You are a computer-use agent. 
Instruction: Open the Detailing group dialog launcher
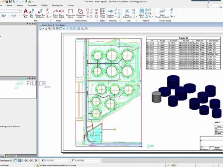click(x=120, y=21)
